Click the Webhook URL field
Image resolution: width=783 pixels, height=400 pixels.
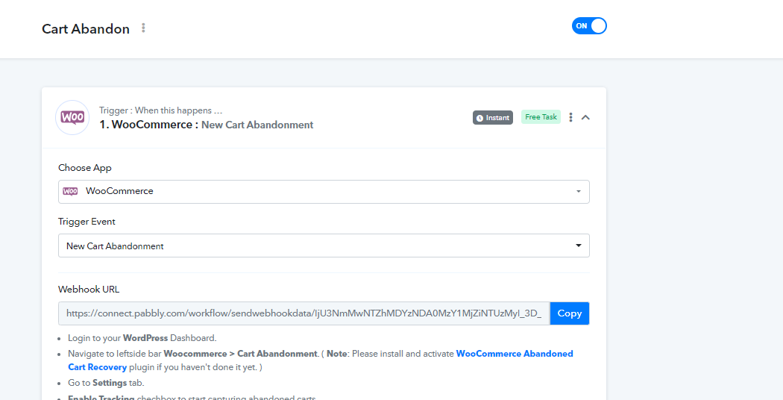pos(304,313)
